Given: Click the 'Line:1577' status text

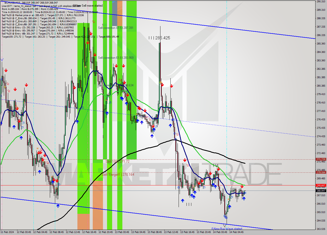Looking at the screenshot, I should point(6,6).
